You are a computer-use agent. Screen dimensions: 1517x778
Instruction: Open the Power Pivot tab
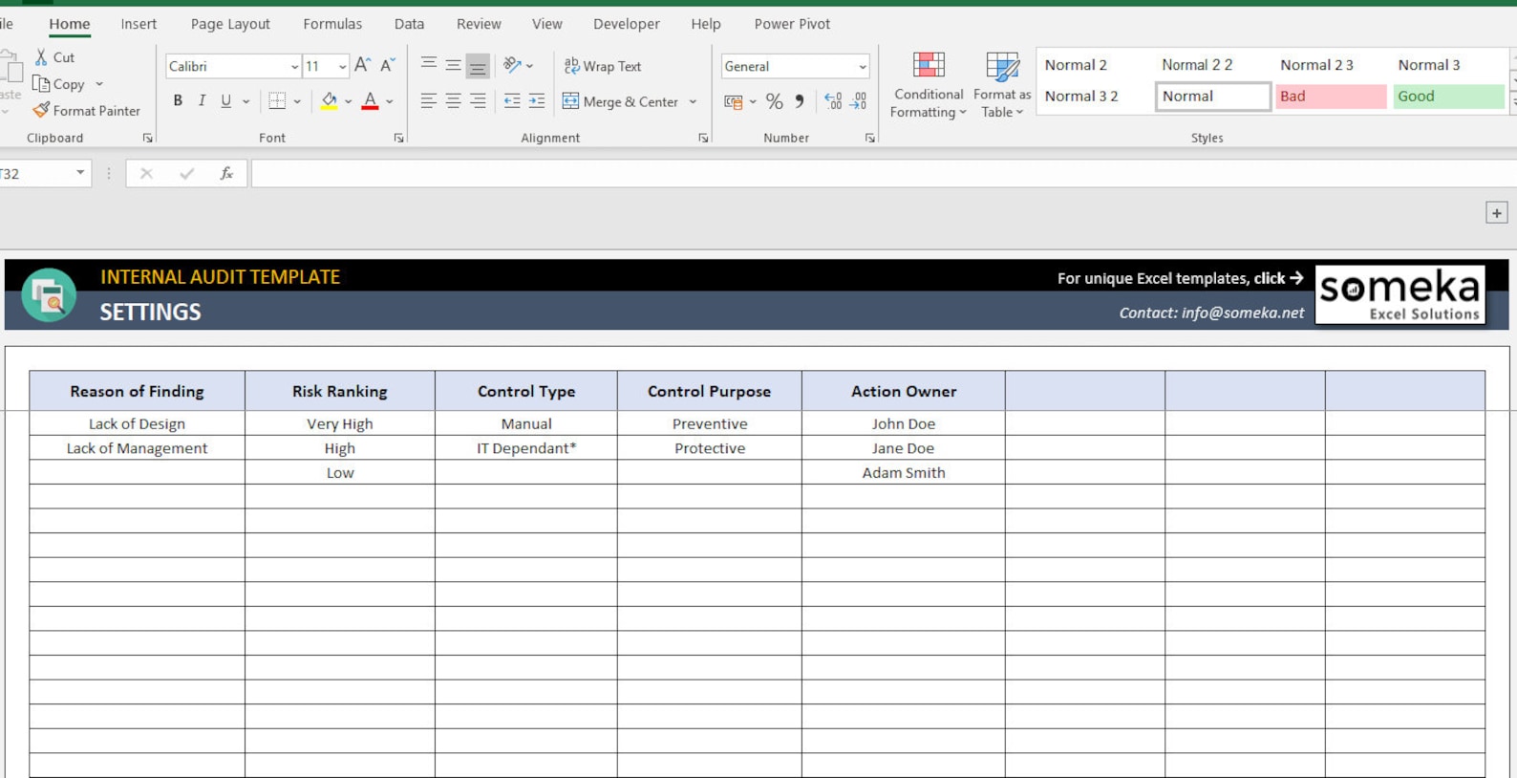(x=792, y=24)
